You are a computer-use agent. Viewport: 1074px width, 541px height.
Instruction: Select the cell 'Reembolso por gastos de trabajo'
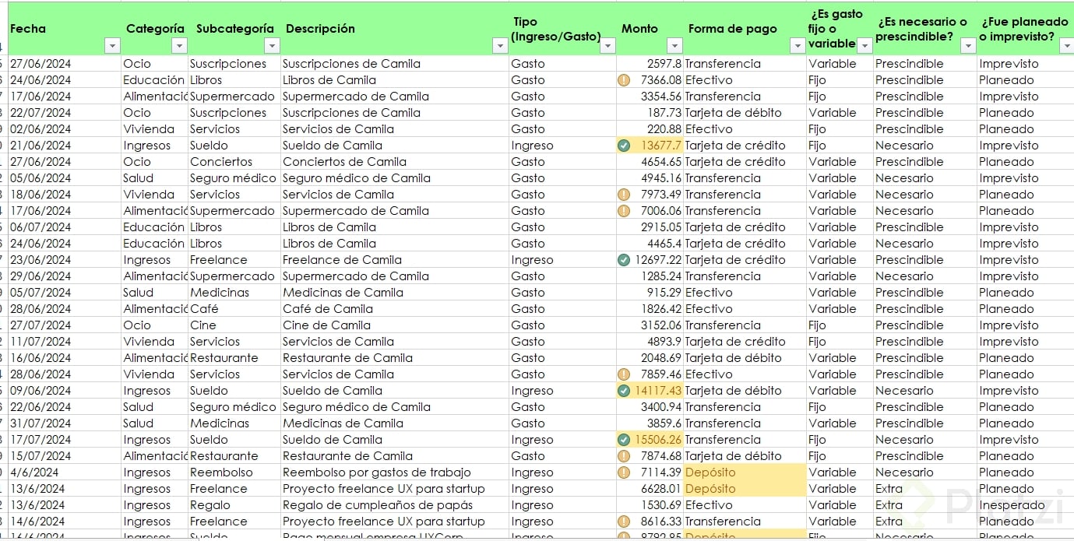394,472
